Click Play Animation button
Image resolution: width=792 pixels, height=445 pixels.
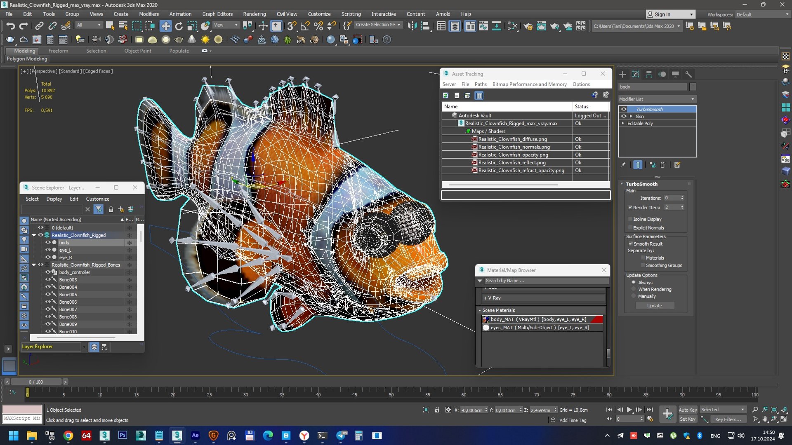click(629, 410)
